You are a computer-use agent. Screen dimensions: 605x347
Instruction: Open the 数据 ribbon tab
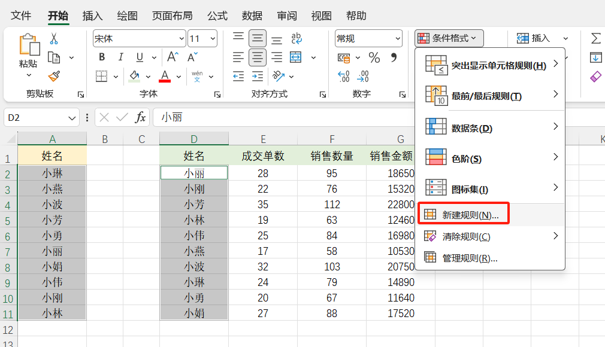pyautogui.click(x=252, y=16)
